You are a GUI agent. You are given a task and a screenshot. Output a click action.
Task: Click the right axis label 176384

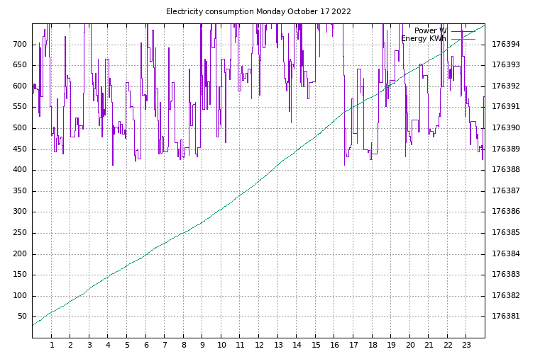click(506, 253)
